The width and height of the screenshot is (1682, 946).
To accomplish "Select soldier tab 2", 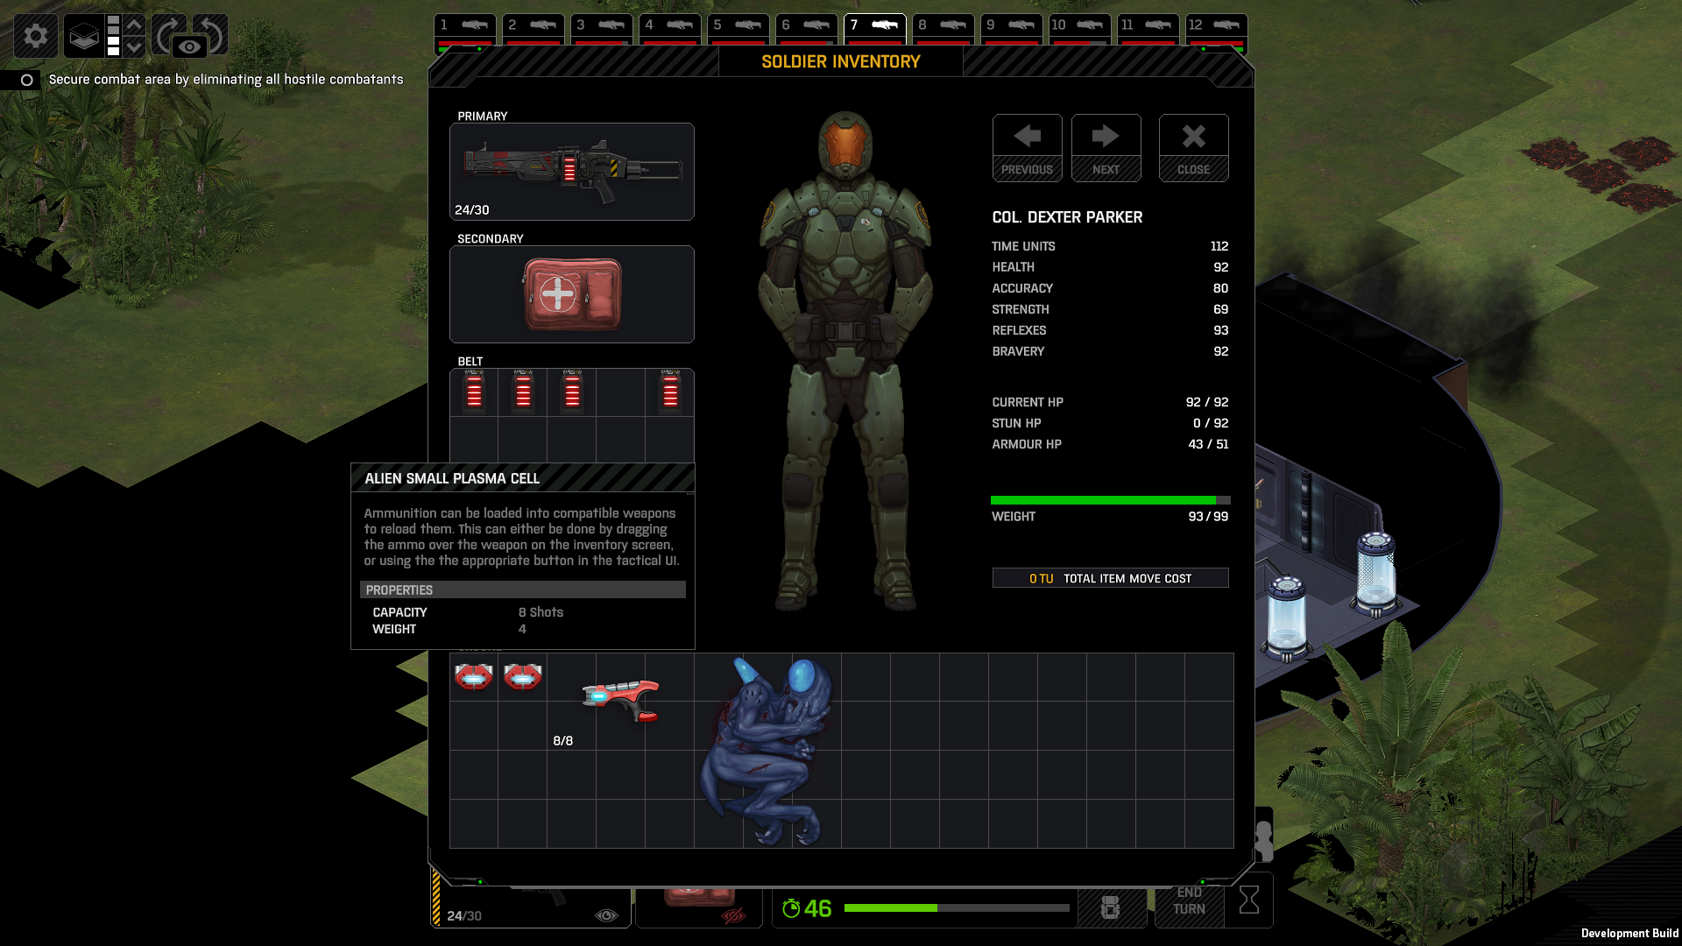I will (x=534, y=29).
